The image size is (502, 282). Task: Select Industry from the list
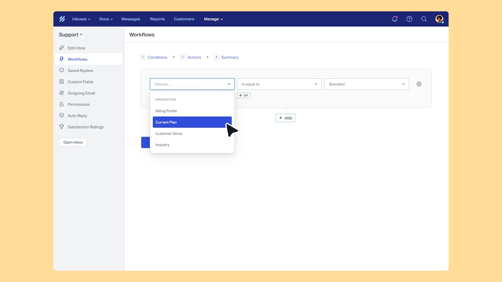tap(192, 145)
